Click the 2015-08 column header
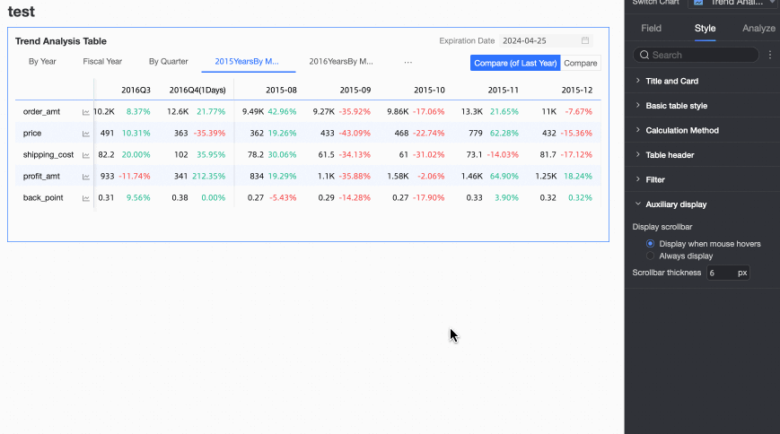The width and height of the screenshot is (780, 434). point(281,90)
